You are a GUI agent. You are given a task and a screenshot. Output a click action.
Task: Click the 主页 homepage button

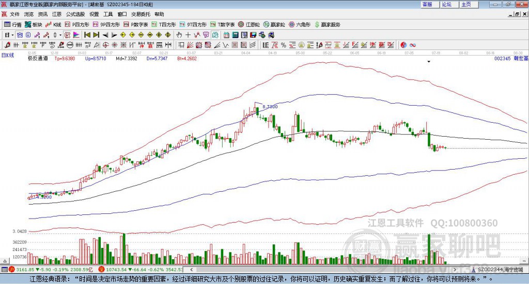[469, 4]
